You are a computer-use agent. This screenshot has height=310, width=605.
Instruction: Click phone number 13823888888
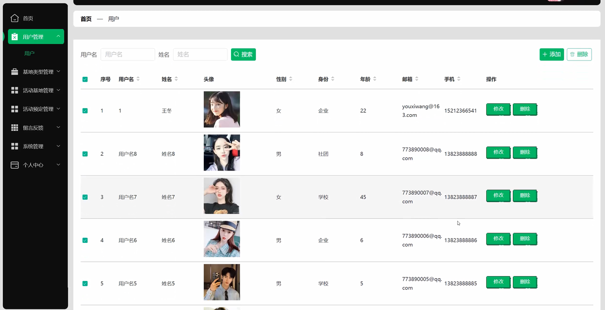tap(461, 154)
